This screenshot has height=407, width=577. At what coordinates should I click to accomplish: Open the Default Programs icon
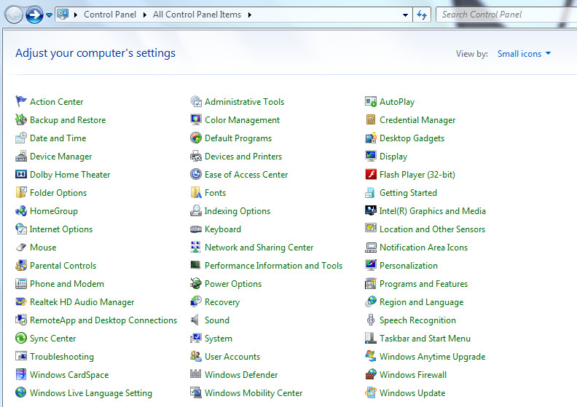point(196,138)
